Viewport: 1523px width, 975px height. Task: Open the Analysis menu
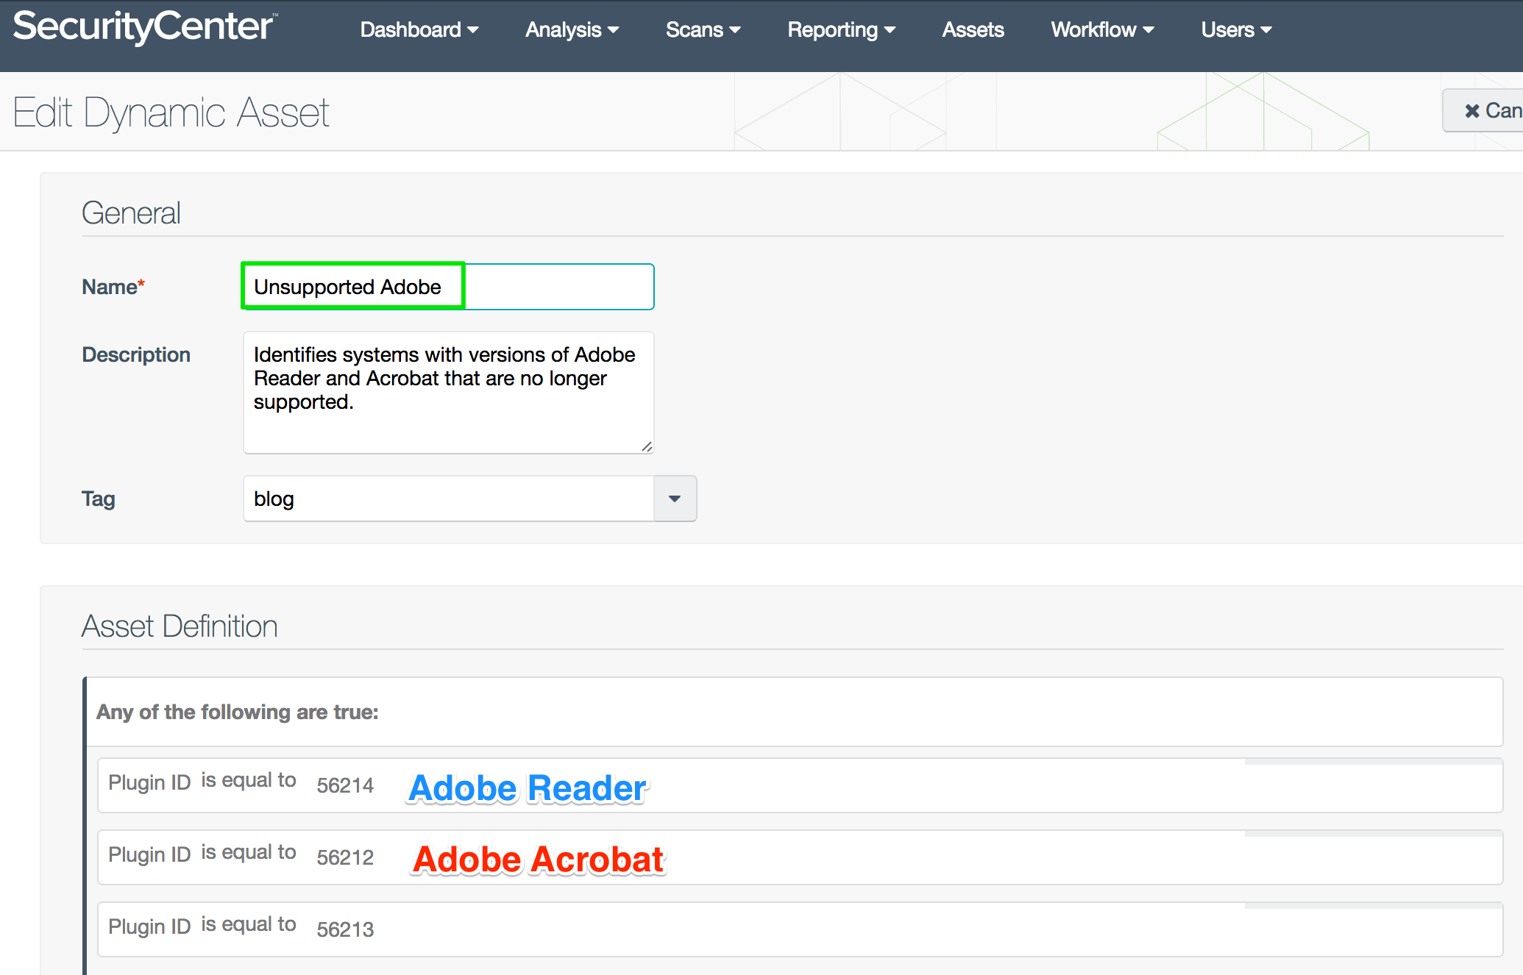pos(572,29)
